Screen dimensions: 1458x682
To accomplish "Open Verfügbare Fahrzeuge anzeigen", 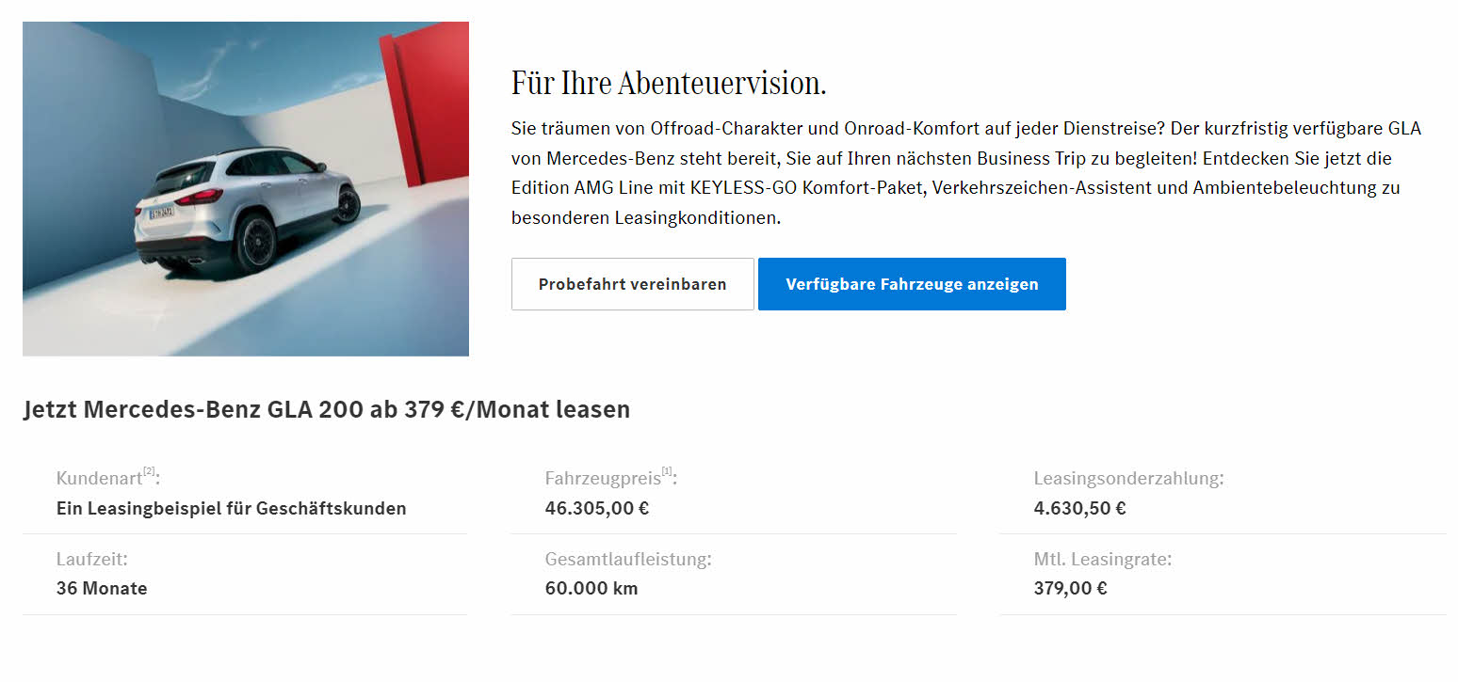I will pos(912,284).
